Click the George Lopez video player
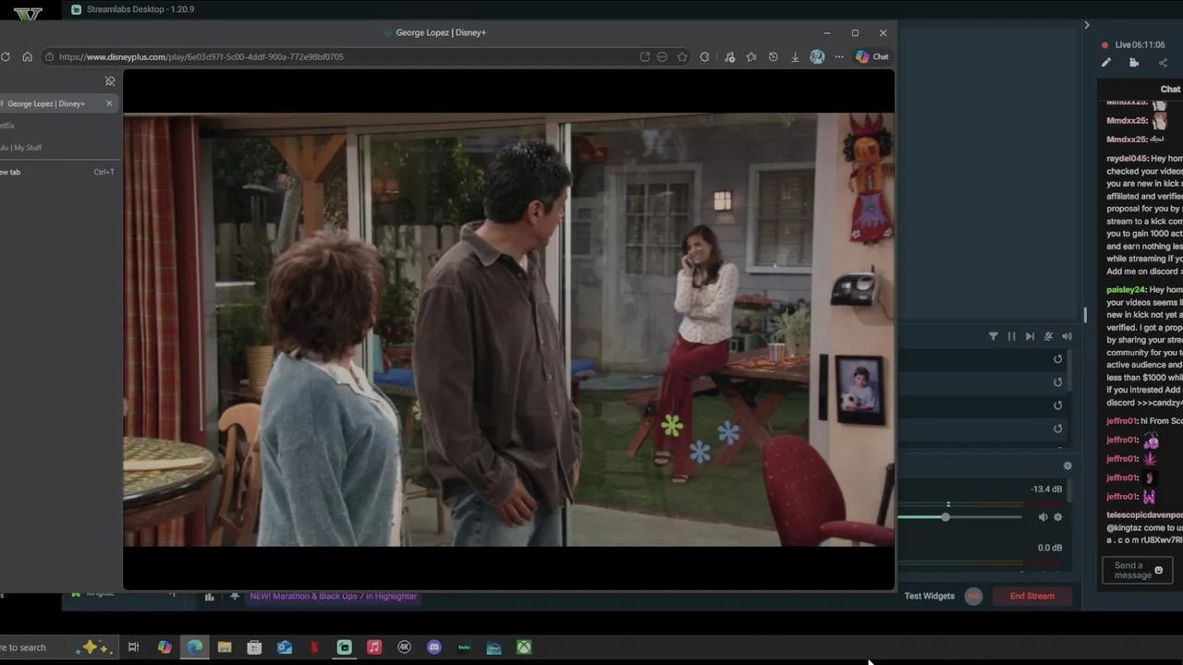1183x665 pixels. (x=508, y=329)
